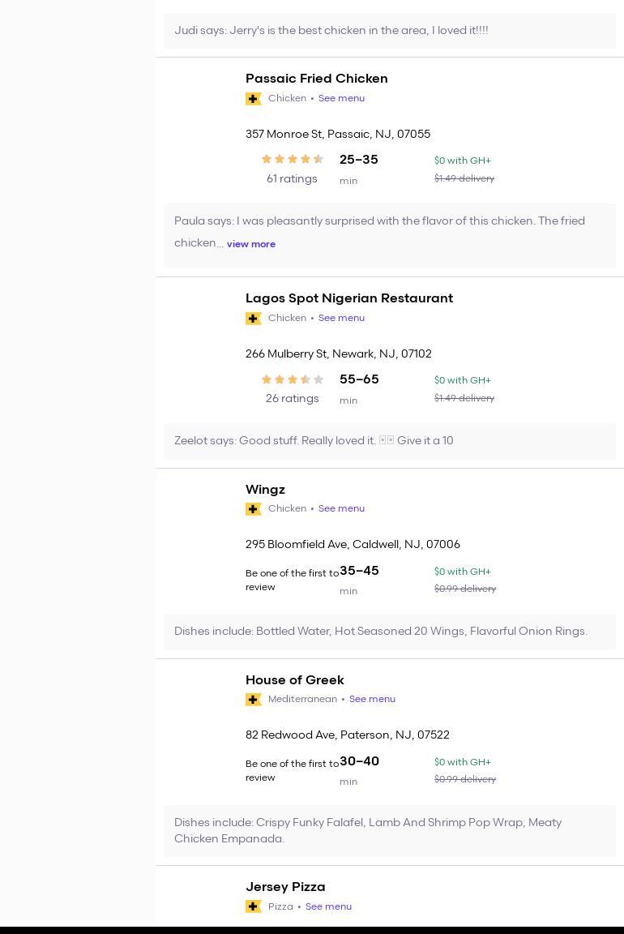Click GH+ badge icon beside Wingz cuisine
The width and height of the screenshot is (624, 934).
[253, 509]
